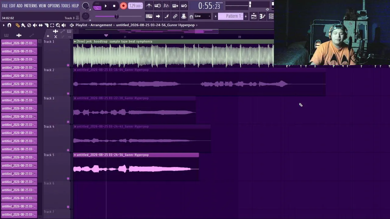This screenshot has height=219, width=390.
Task: Open the muted 03-24-43 clip menu
Action: 75,127
